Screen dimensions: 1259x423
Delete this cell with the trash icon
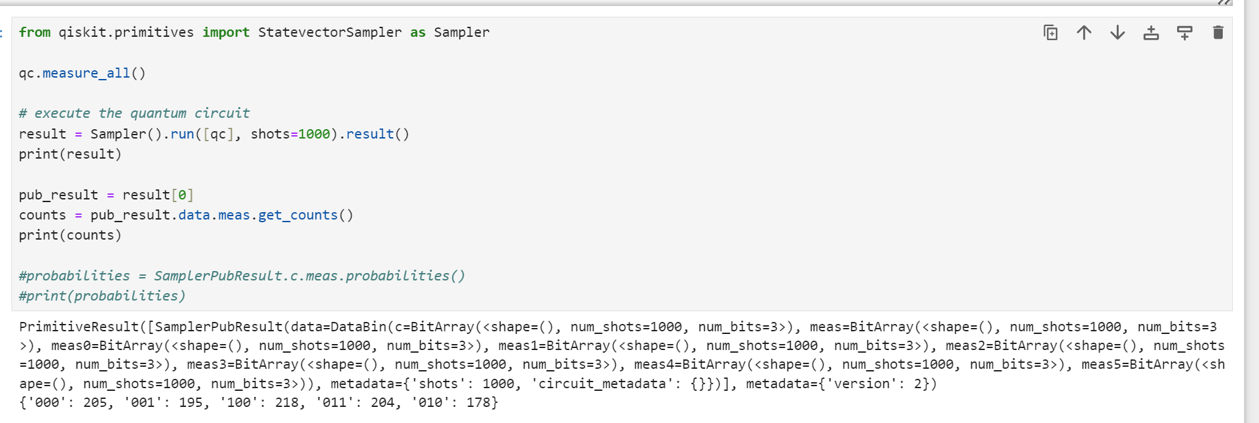[x=1218, y=32]
